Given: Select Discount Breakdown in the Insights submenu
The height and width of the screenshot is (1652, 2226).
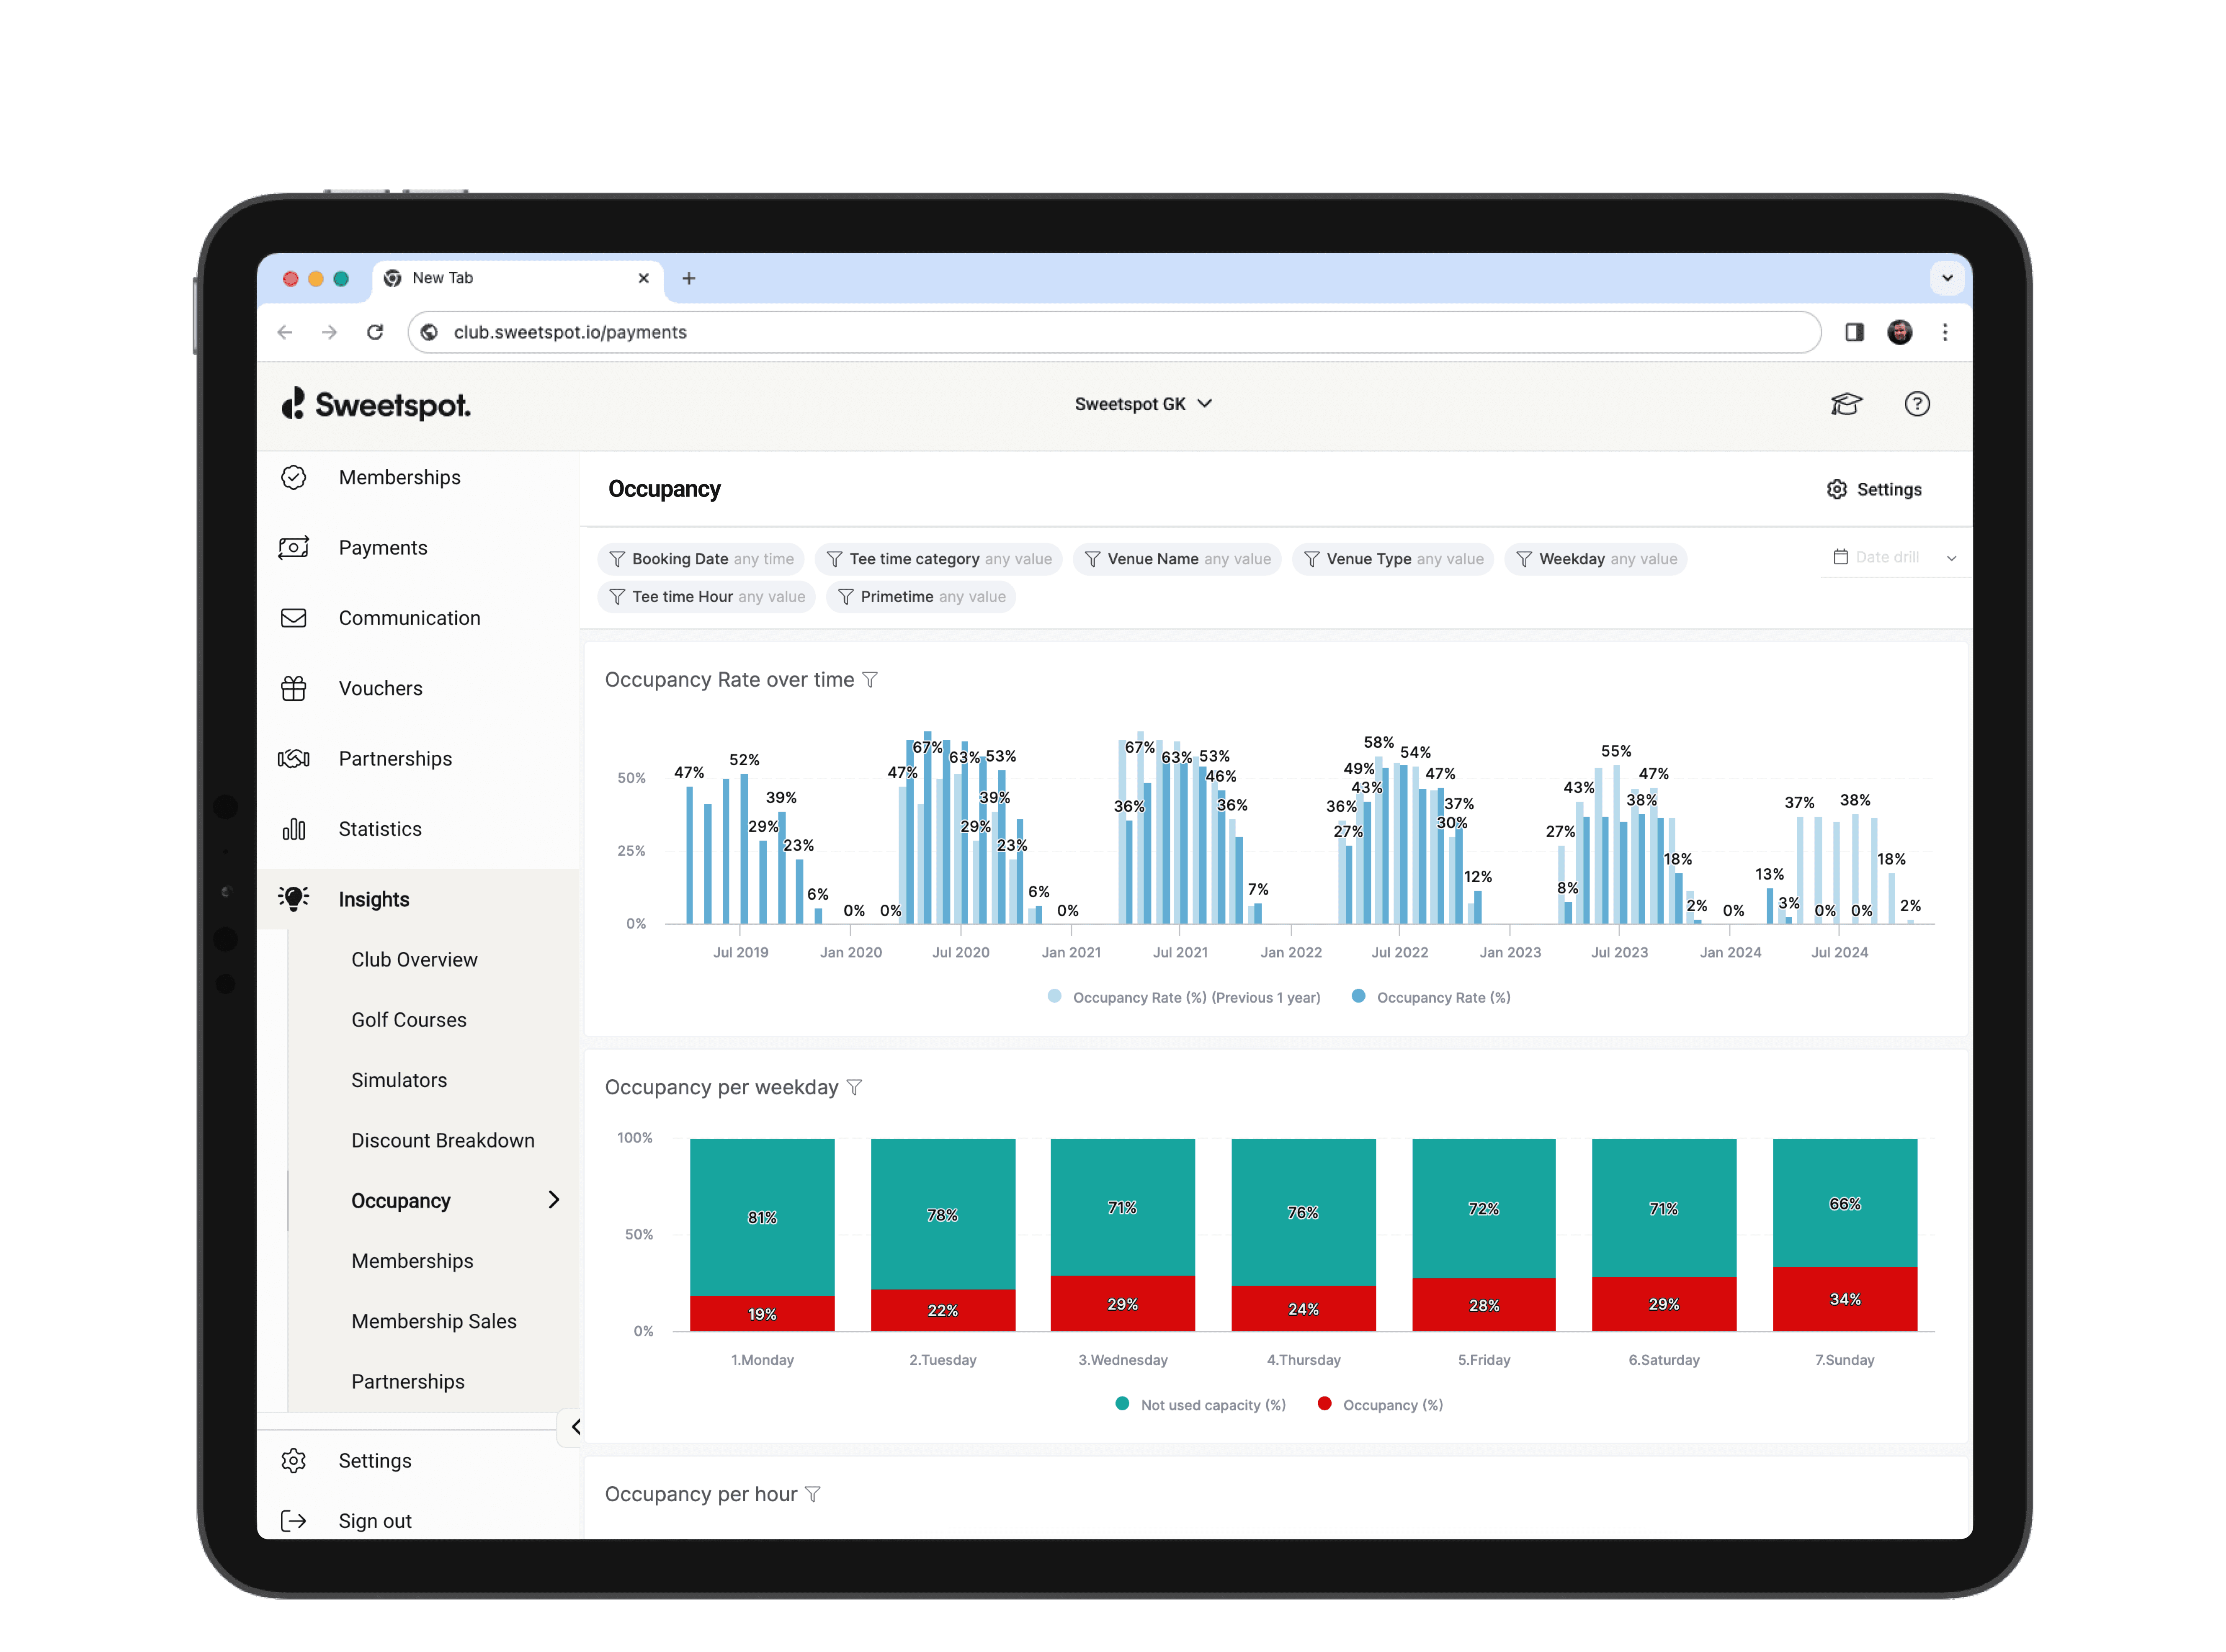Looking at the screenshot, I should [x=442, y=1140].
